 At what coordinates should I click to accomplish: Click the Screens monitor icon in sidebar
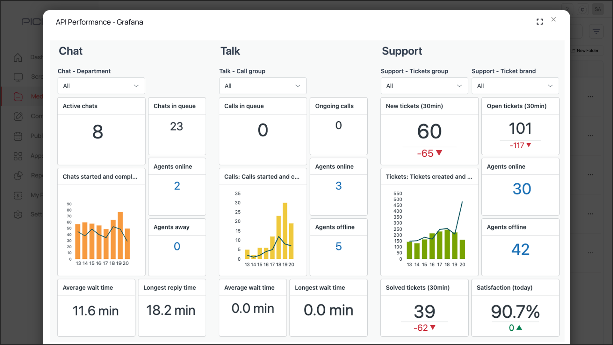click(x=18, y=77)
